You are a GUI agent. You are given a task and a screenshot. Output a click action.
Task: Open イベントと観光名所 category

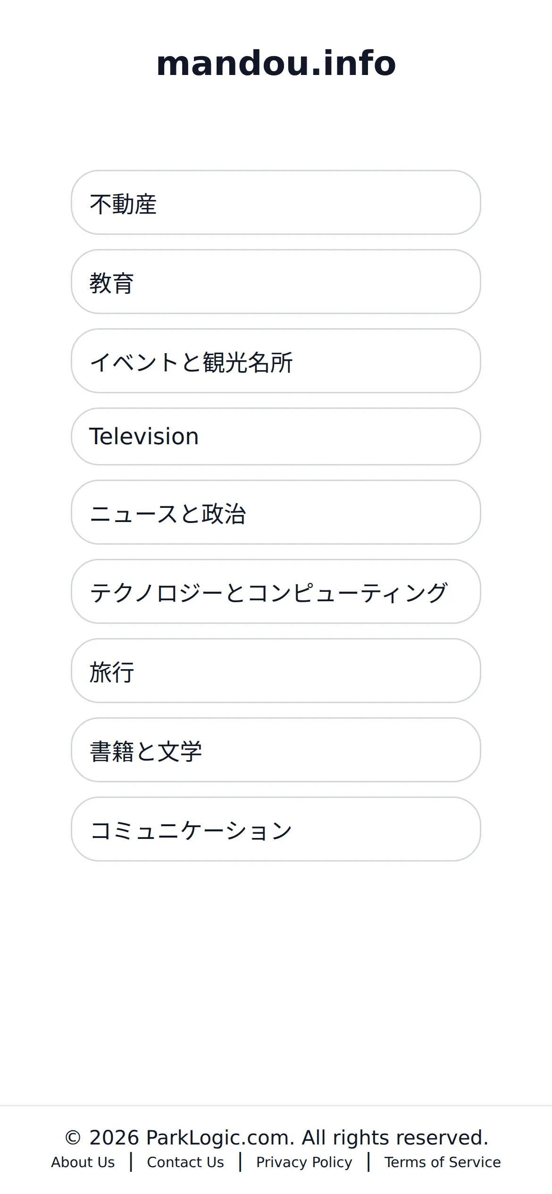(x=276, y=361)
